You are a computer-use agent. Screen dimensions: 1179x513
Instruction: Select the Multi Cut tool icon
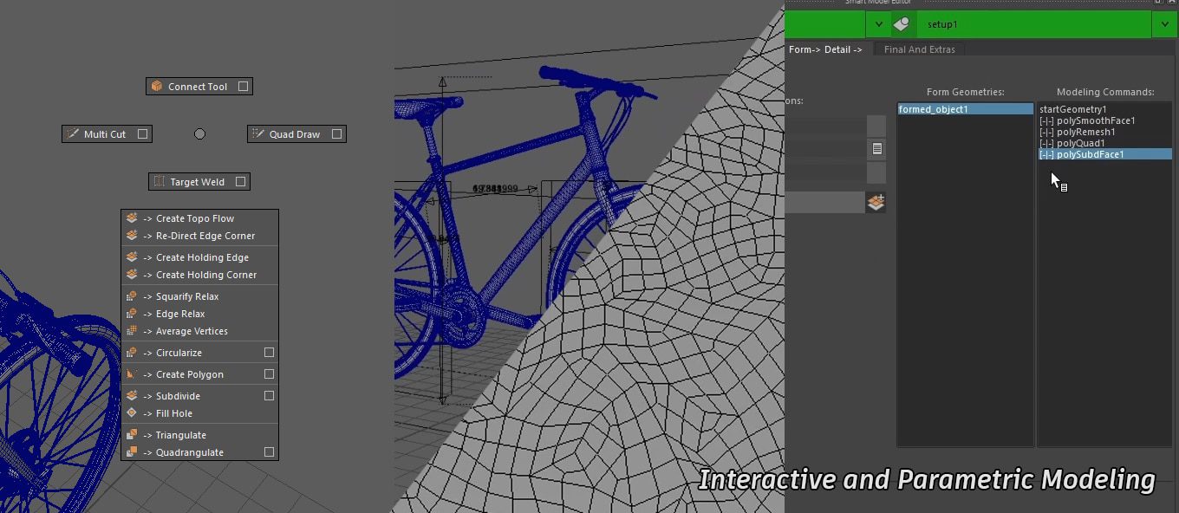click(73, 133)
